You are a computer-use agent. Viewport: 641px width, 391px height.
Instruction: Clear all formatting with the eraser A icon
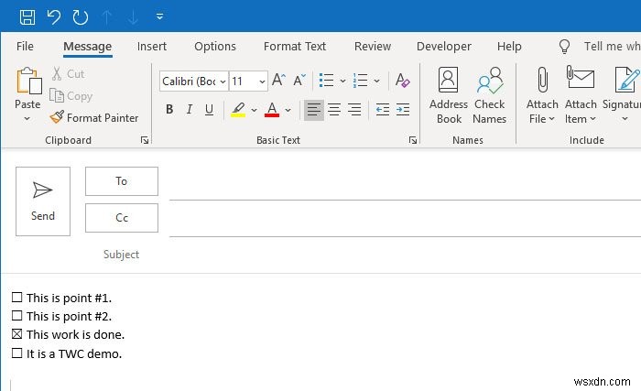(x=402, y=81)
